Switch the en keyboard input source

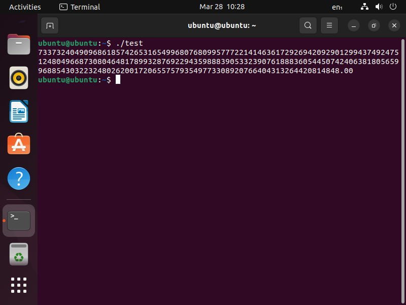click(x=337, y=7)
